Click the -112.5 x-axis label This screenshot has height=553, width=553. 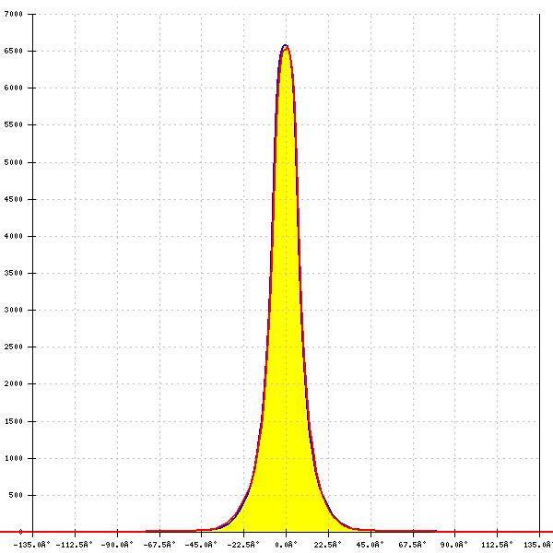(74, 545)
